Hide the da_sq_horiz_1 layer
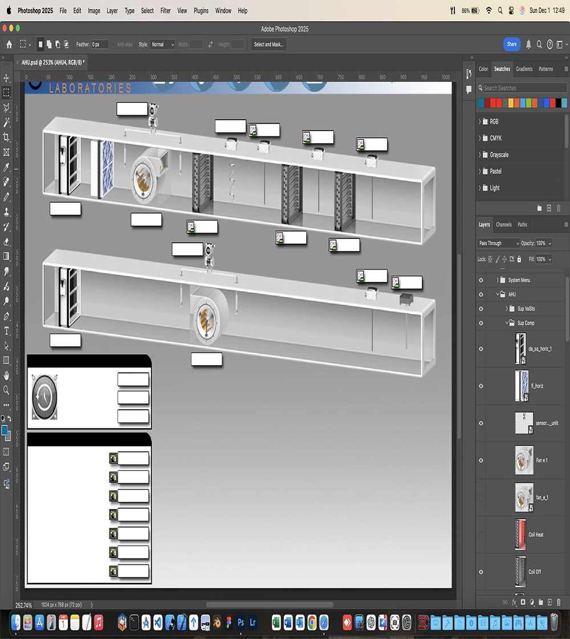 coord(481,349)
